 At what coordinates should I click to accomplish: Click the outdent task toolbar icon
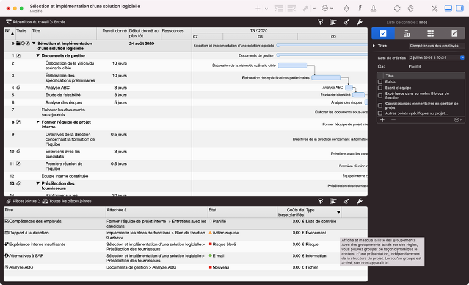293,9
